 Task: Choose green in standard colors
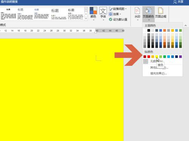tap(164, 57)
